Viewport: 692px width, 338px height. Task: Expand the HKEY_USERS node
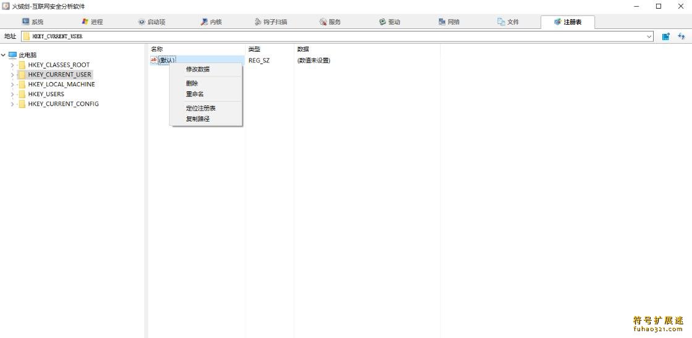pyautogui.click(x=12, y=94)
